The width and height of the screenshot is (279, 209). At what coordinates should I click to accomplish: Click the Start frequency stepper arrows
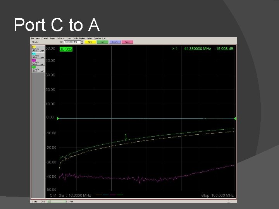click(x=82, y=42)
